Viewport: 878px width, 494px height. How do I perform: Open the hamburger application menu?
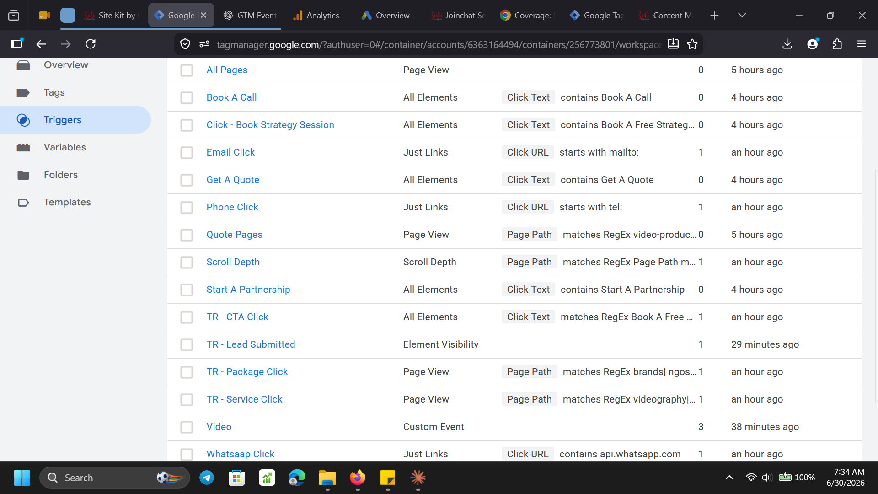[862, 44]
